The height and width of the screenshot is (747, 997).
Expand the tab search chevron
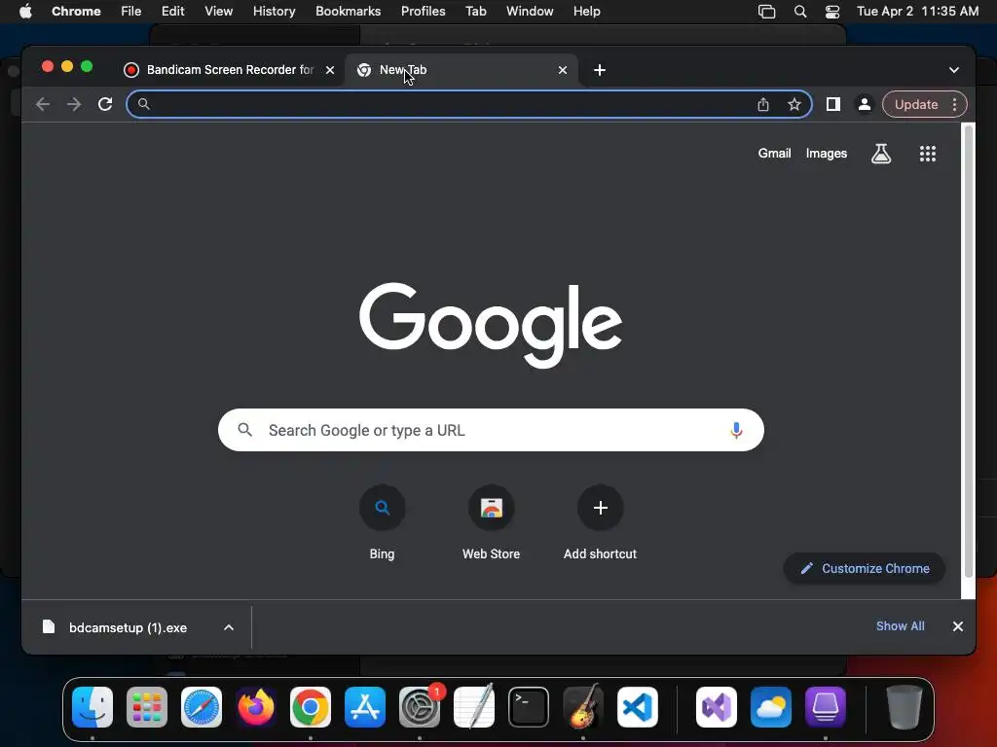tap(954, 70)
